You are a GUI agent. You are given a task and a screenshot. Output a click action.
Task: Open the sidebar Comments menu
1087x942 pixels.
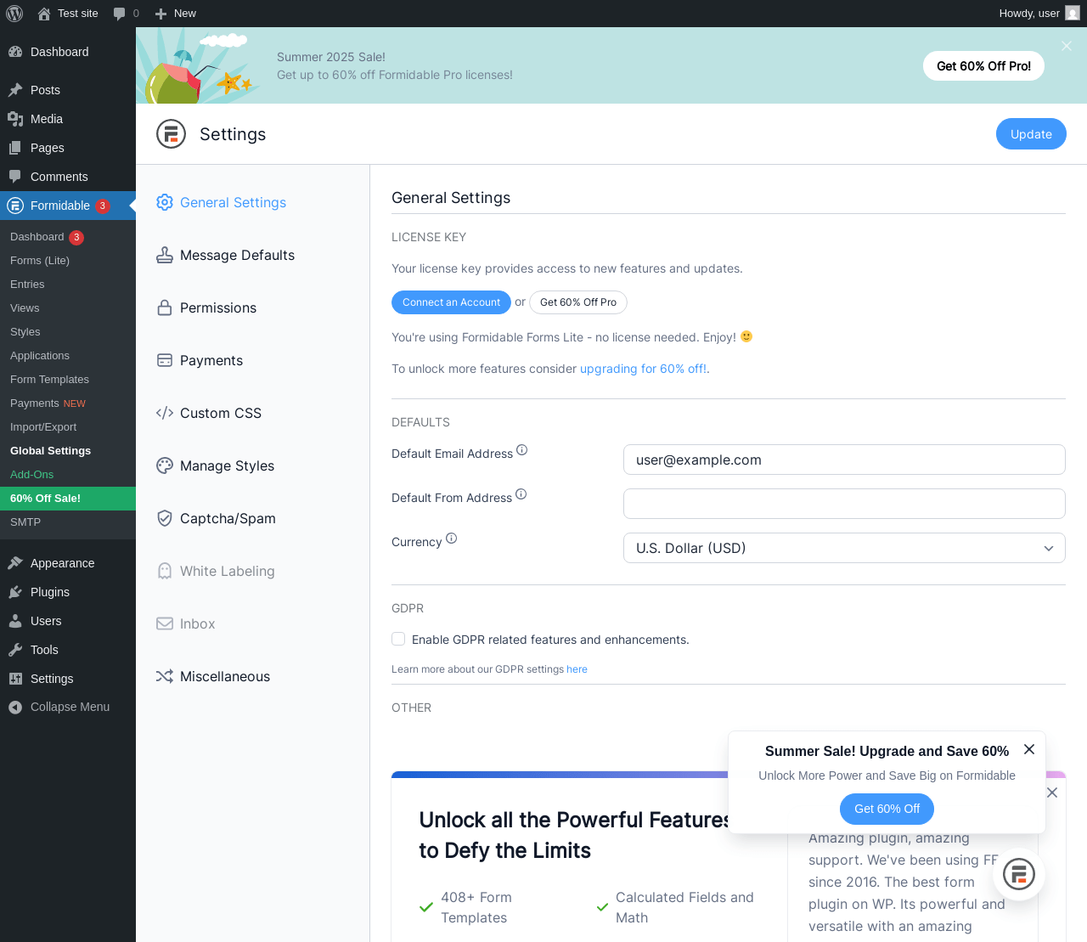(x=68, y=177)
